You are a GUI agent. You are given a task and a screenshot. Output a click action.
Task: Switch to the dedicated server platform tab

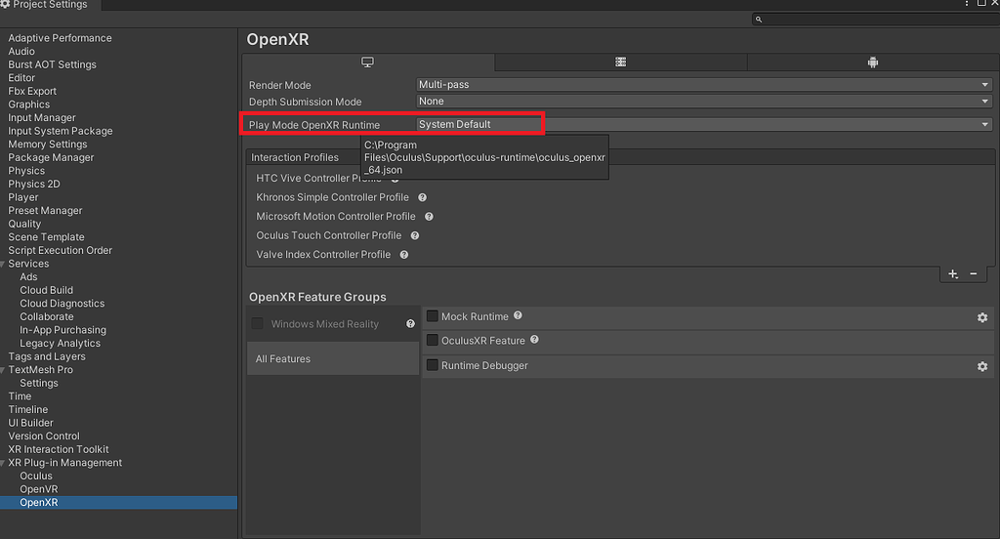click(x=620, y=62)
